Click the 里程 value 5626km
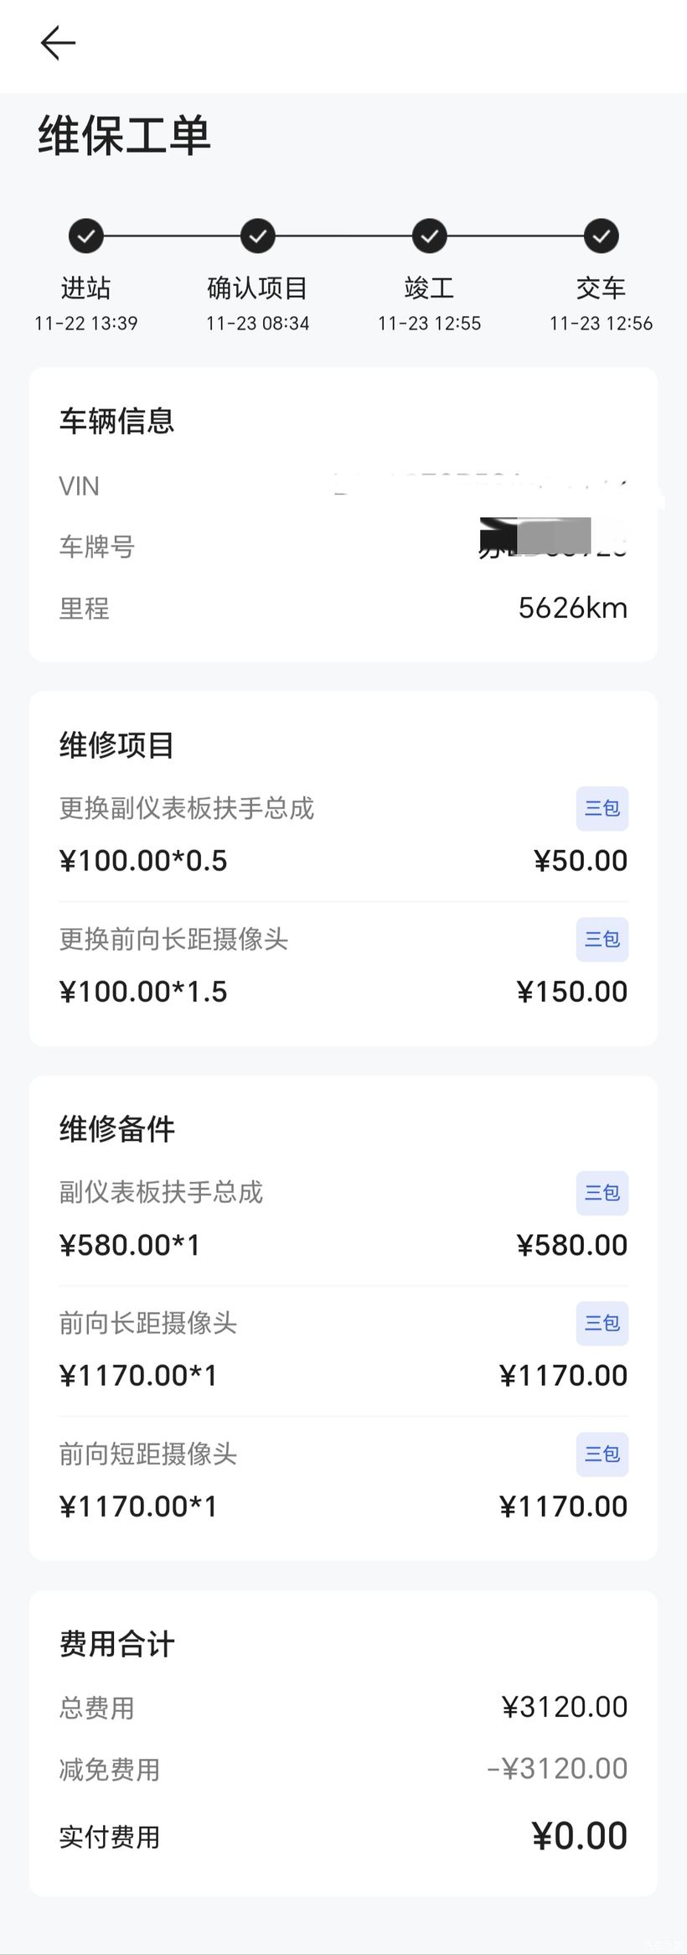Image resolution: width=687 pixels, height=1955 pixels. click(x=572, y=608)
